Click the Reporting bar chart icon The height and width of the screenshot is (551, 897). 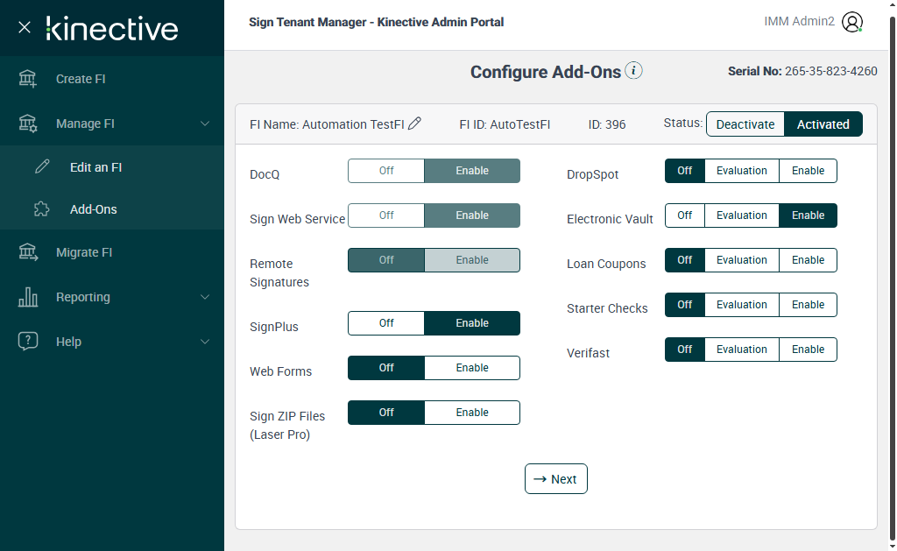(x=27, y=297)
